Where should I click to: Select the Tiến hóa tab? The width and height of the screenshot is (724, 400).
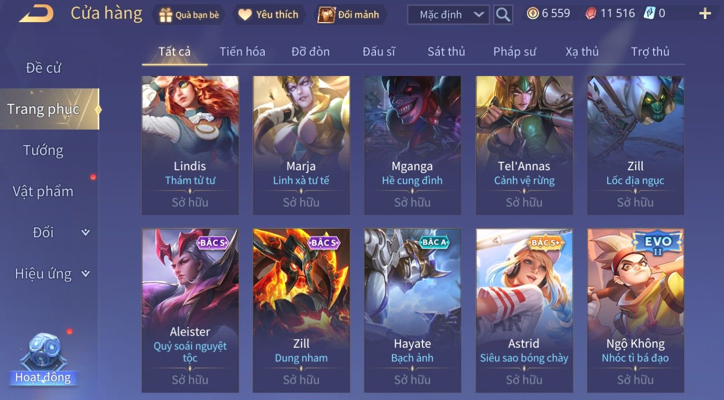coord(242,51)
